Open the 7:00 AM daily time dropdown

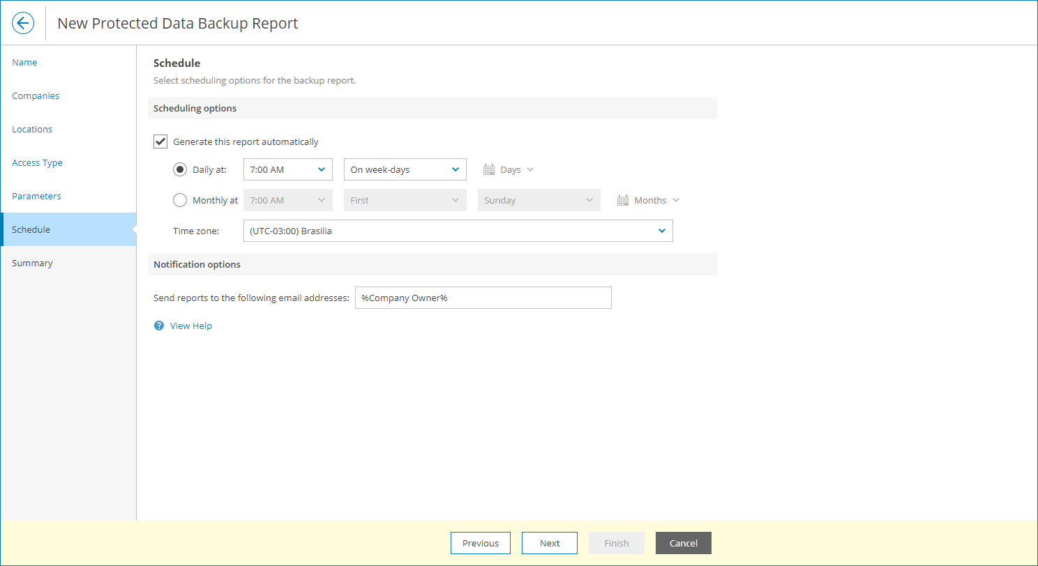click(287, 169)
